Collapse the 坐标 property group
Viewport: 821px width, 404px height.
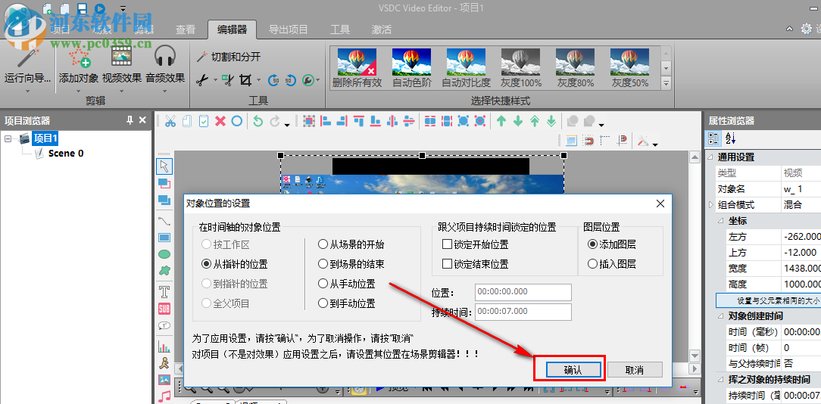point(720,220)
